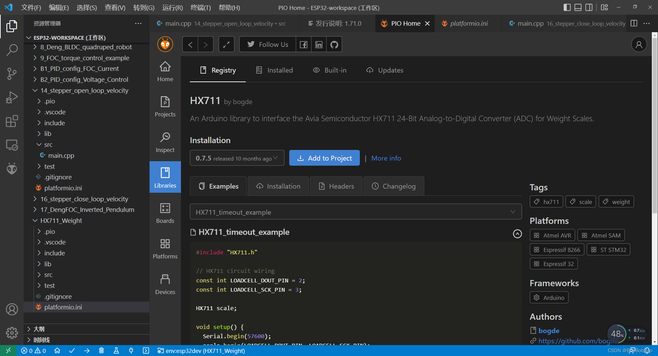Open PIO Projects section

[165, 107]
